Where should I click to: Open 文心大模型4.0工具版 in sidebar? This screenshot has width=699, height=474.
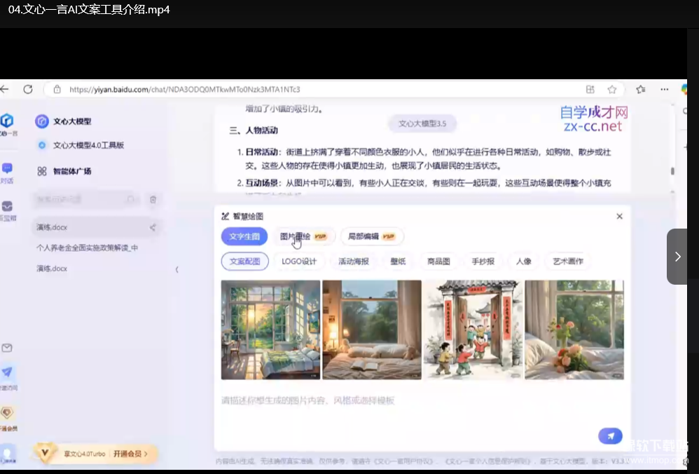click(x=88, y=145)
